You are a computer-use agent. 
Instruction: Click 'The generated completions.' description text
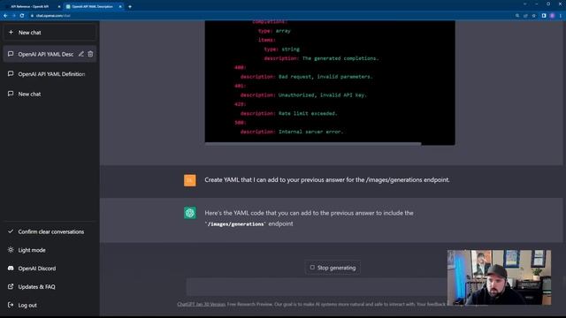tap(340, 58)
